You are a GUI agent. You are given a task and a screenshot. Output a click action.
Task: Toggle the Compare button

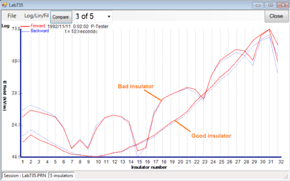[x=61, y=17]
